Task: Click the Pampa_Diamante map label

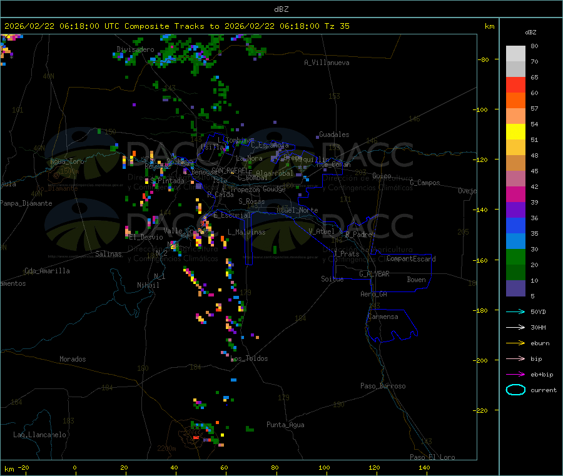Action: tap(26, 203)
